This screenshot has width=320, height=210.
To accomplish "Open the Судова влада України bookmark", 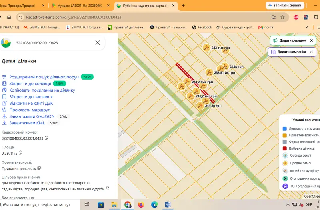I will 235,27.
